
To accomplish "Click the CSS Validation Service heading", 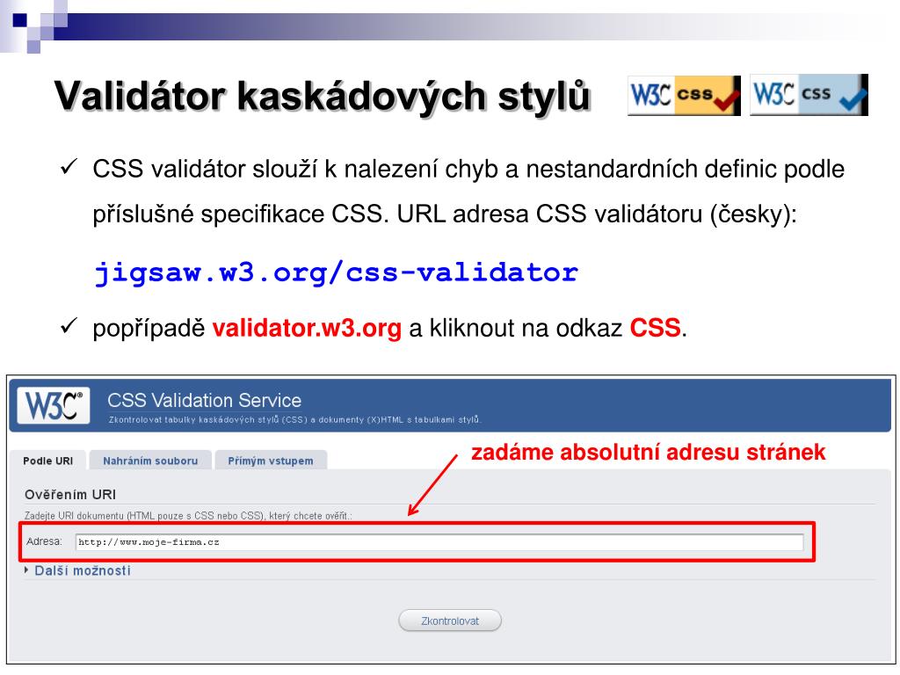I will [204, 400].
